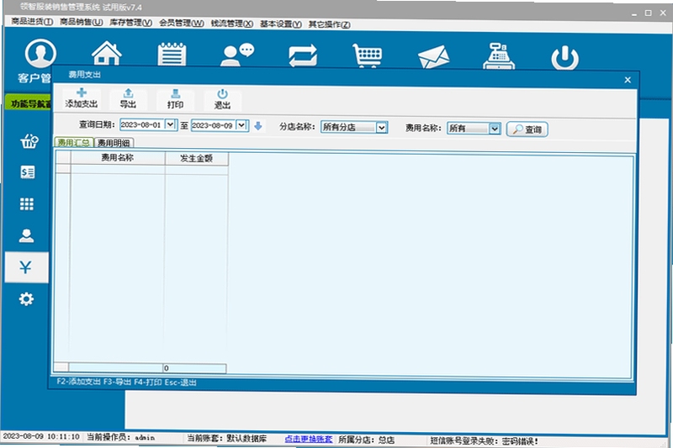Click 功能导航 green tab
673x448 pixels.
click(x=29, y=103)
